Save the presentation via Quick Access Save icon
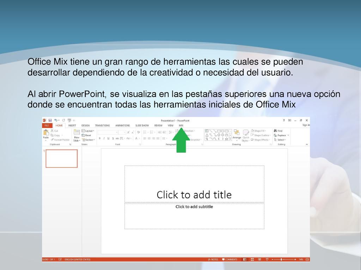361x270 pixels. pos(50,120)
